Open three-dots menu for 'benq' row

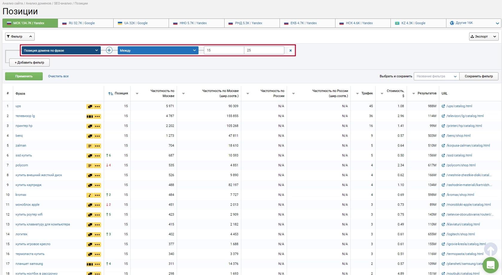(x=97, y=136)
